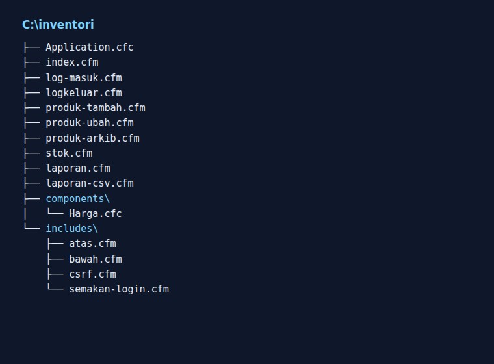Open Harga.cfc inside components
Viewport: 494px width, 364px height.
point(96,214)
